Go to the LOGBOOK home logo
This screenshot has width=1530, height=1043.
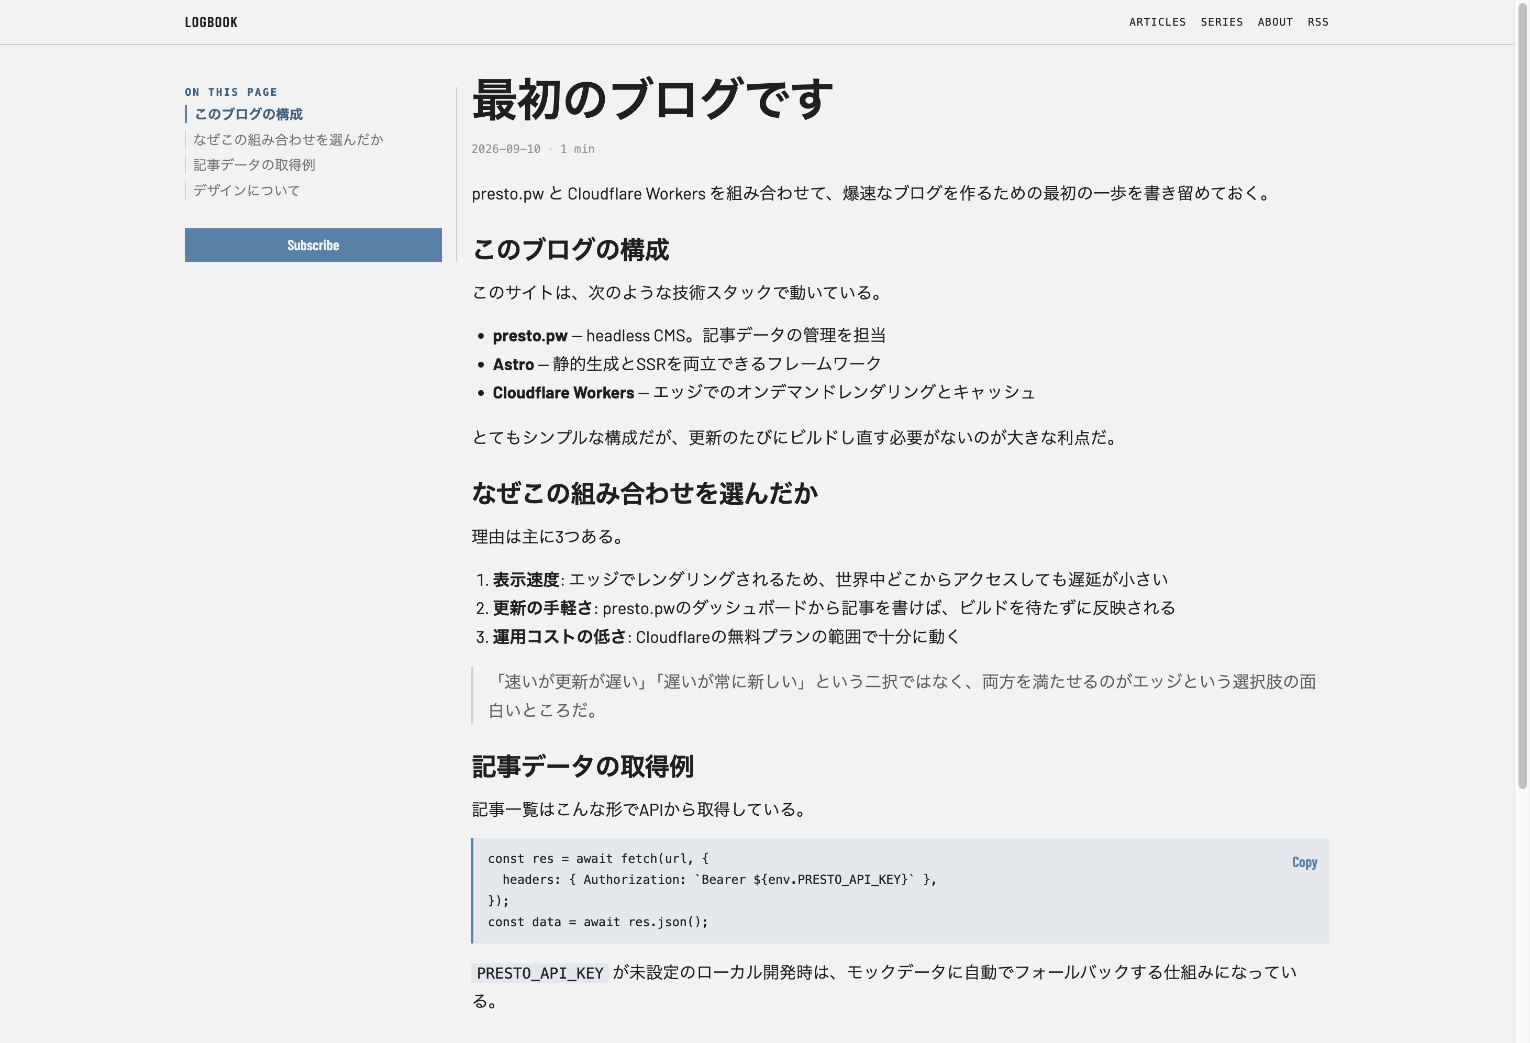210,23
